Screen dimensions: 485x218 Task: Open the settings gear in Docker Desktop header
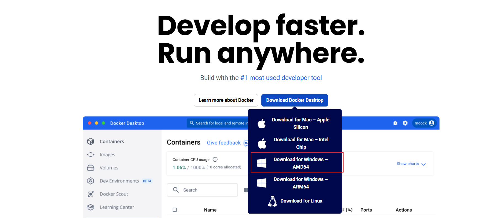(405, 123)
